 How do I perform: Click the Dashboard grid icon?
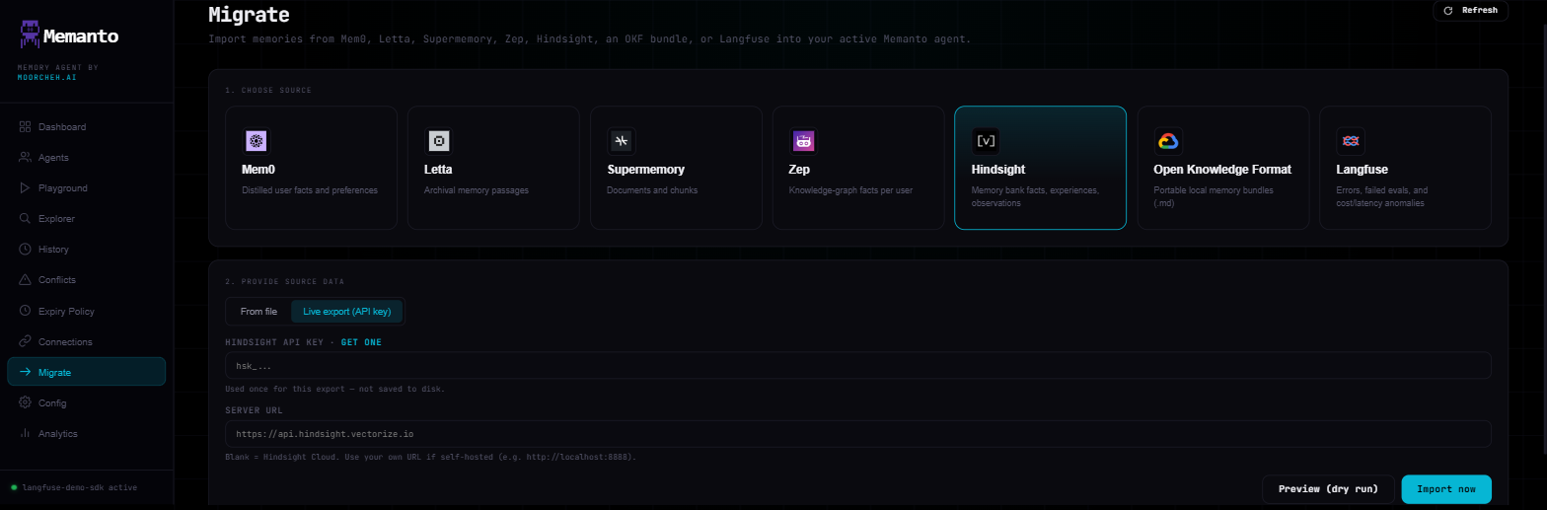tap(25, 127)
